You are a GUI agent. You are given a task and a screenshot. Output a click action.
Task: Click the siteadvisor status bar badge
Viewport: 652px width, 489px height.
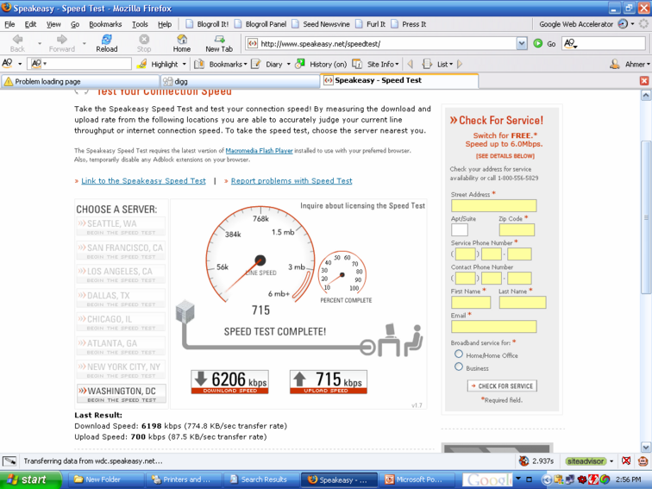pos(586,461)
